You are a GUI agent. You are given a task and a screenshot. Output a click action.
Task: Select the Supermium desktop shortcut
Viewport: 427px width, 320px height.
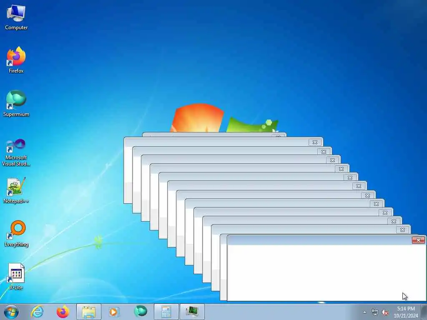pyautogui.click(x=16, y=103)
